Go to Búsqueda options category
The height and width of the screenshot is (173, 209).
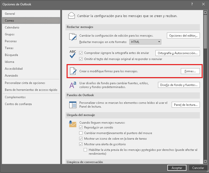pyautogui.click(x=31, y=55)
